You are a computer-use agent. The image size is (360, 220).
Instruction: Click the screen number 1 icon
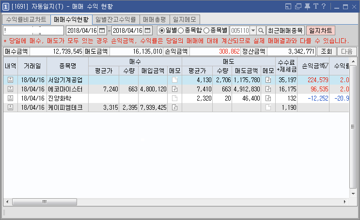tap(5, 7)
